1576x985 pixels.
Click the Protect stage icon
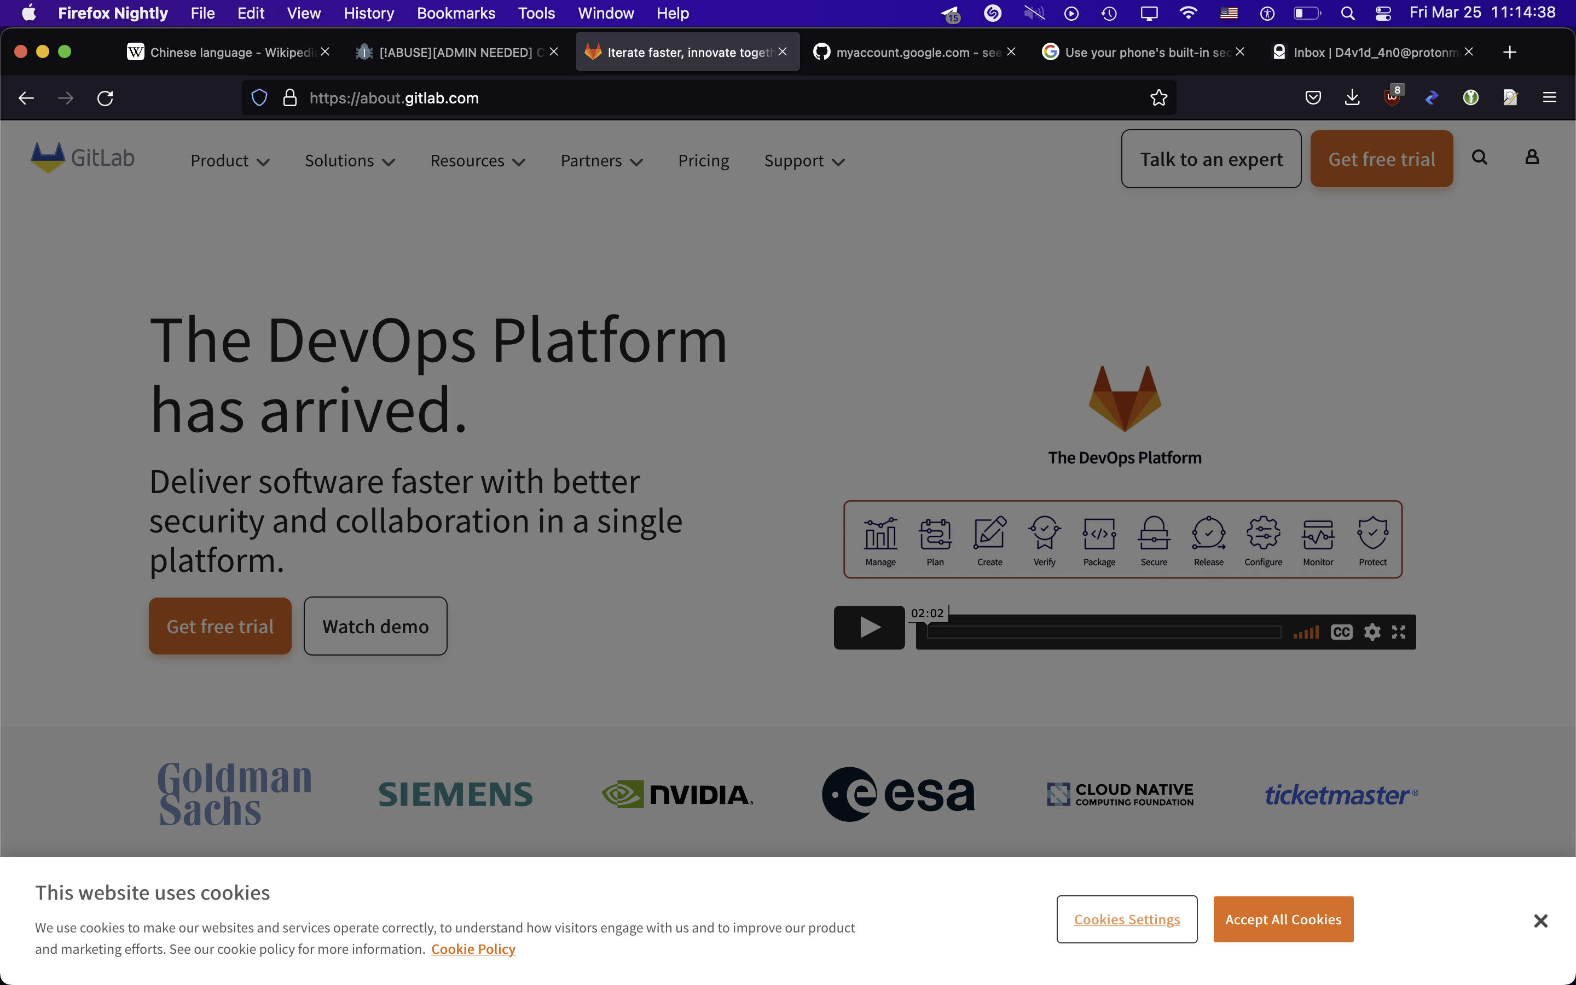point(1373,534)
